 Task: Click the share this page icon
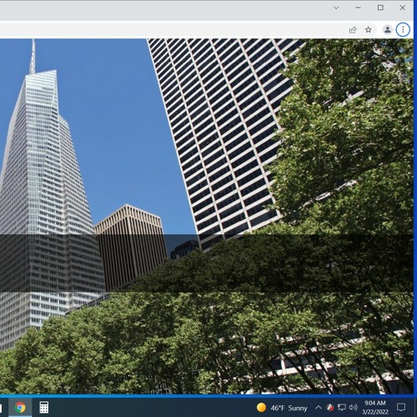353,29
